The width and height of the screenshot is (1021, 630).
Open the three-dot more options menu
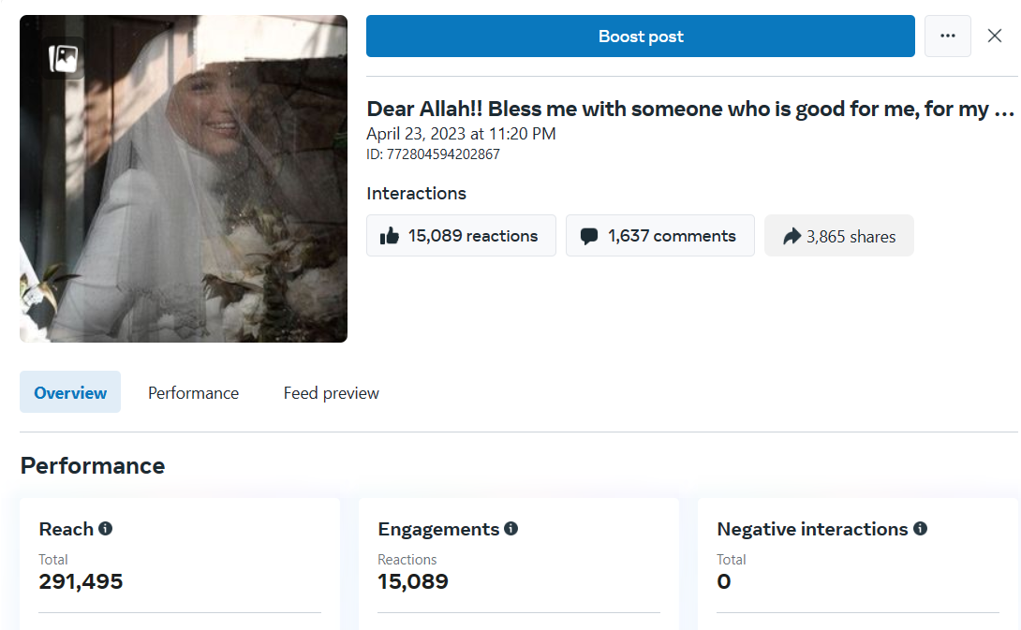(947, 37)
